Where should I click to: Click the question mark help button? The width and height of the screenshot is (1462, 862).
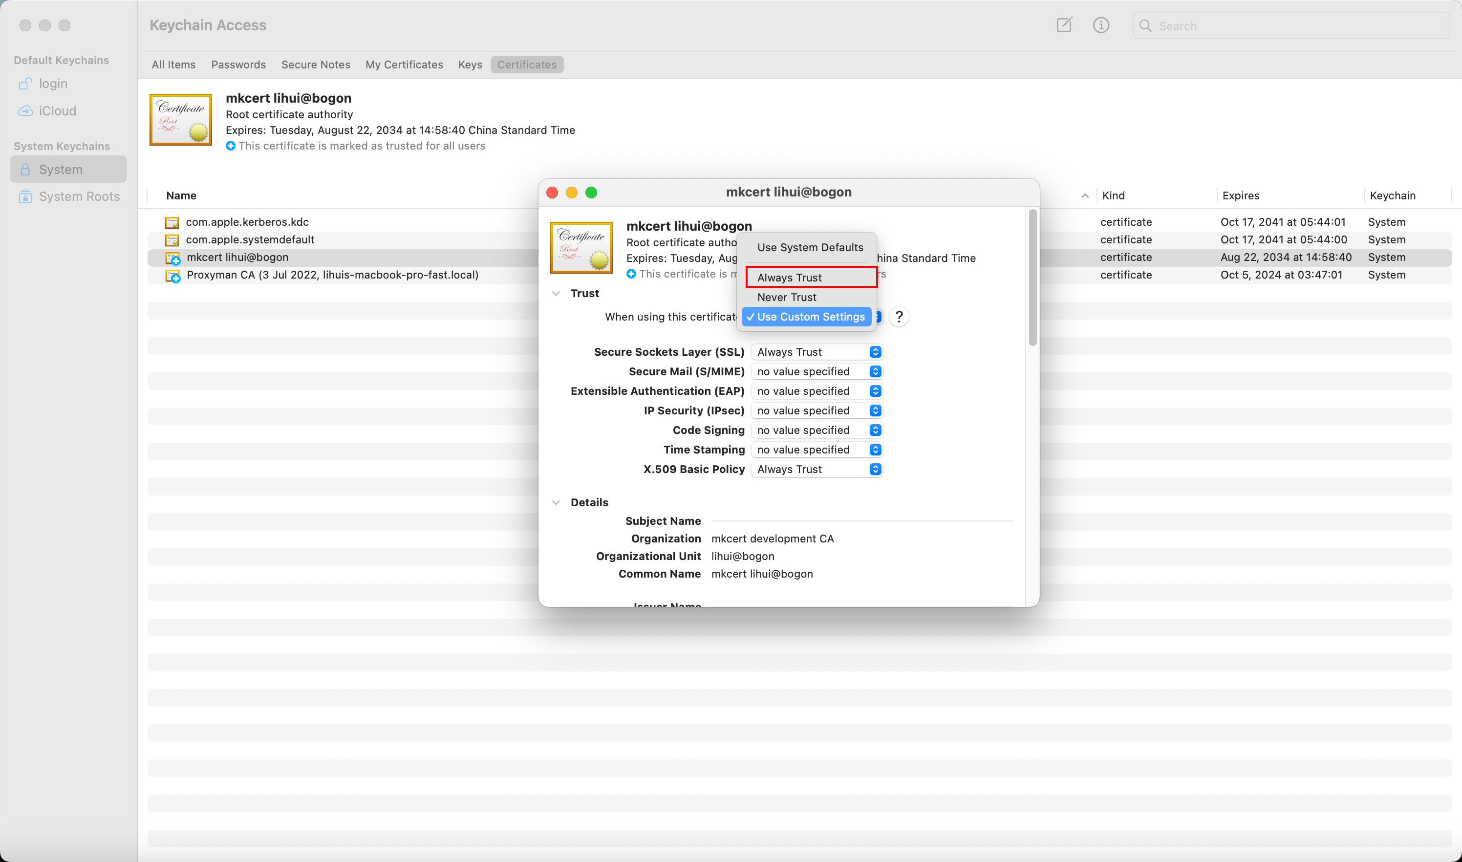899,317
